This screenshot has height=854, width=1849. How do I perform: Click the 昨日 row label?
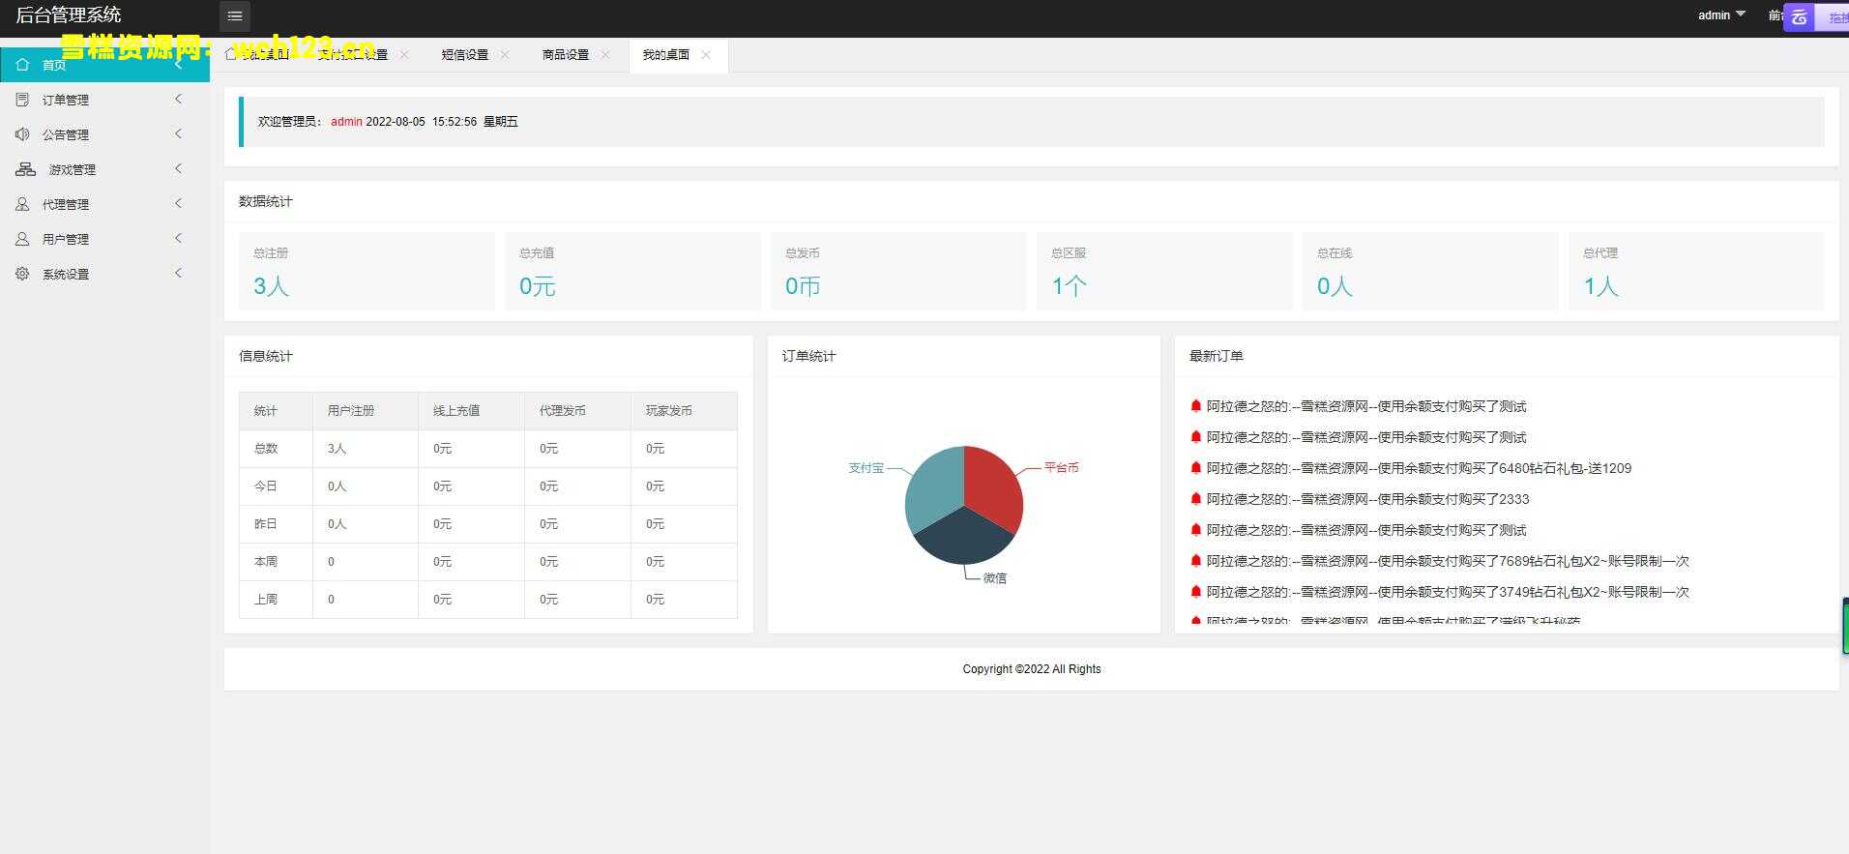coord(266,524)
